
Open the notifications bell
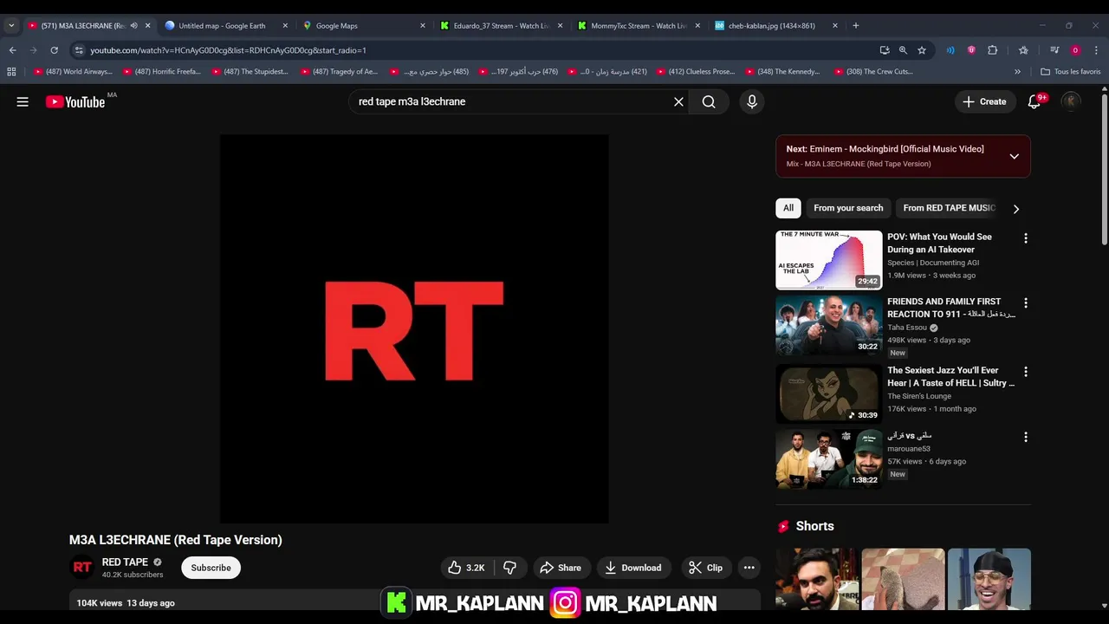(1034, 101)
